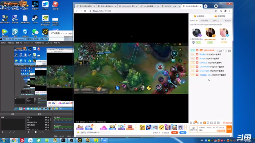This screenshot has width=255, height=143.
Task: Remove the selected source in OBS
Action: click(32, 132)
